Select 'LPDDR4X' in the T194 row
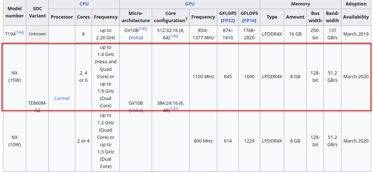Viewport: 373px width, 172px height. point(272,34)
